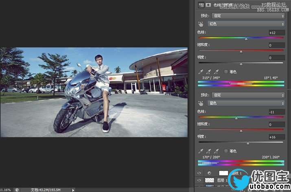Activate the targeted adjustment hand in 红色 panel
Screen dimensions: 291x192
pos(201,24)
